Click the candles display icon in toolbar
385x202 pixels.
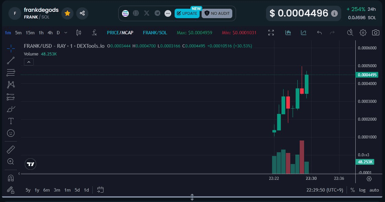288,33
